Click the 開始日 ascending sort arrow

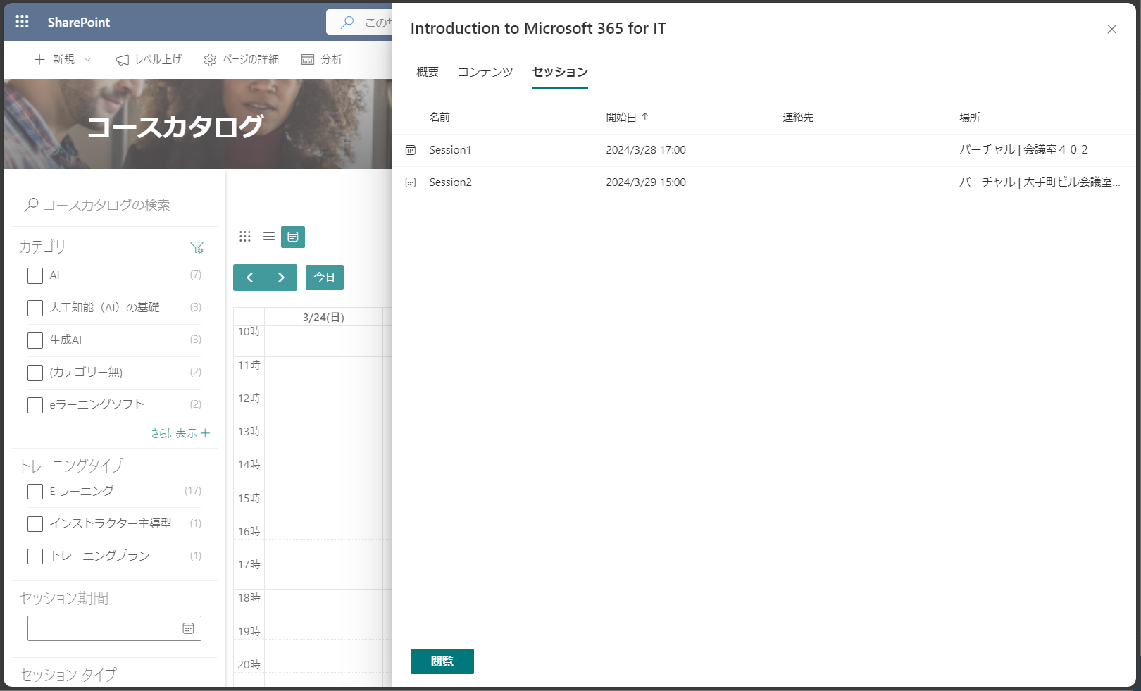[645, 117]
